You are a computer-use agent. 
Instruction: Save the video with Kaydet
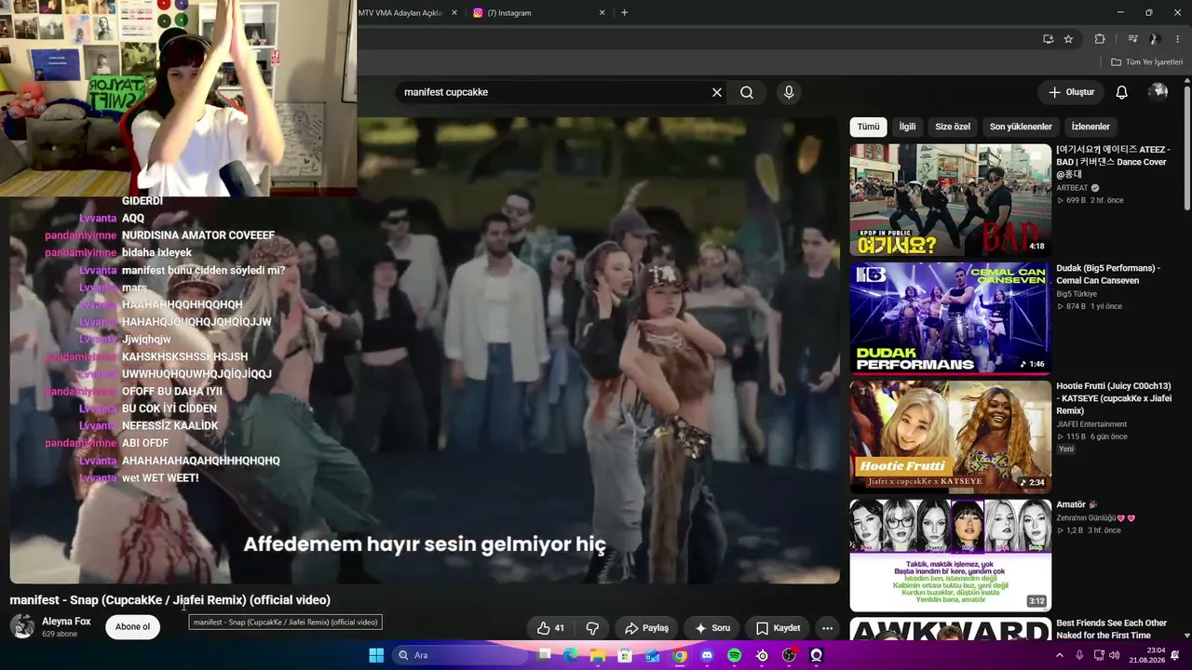point(778,628)
